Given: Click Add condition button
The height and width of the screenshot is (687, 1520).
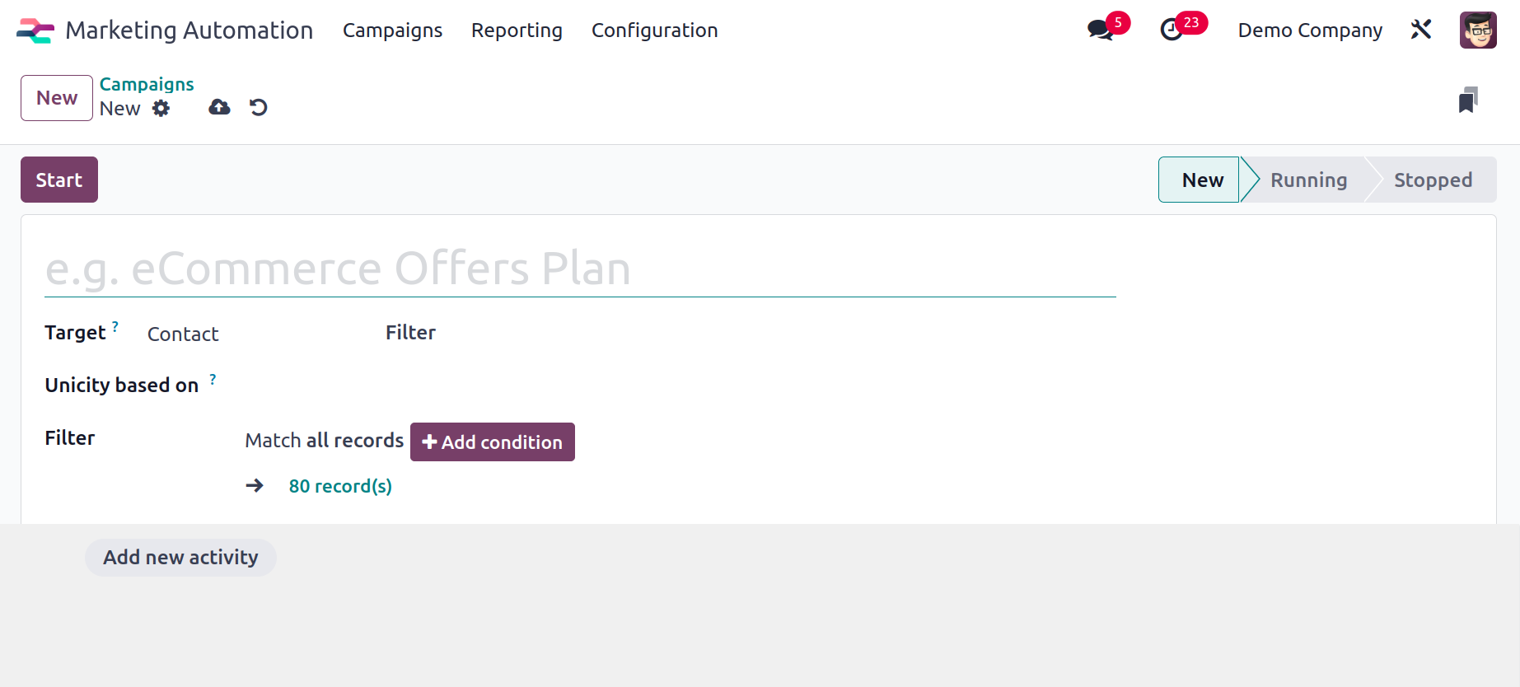Looking at the screenshot, I should (493, 442).
